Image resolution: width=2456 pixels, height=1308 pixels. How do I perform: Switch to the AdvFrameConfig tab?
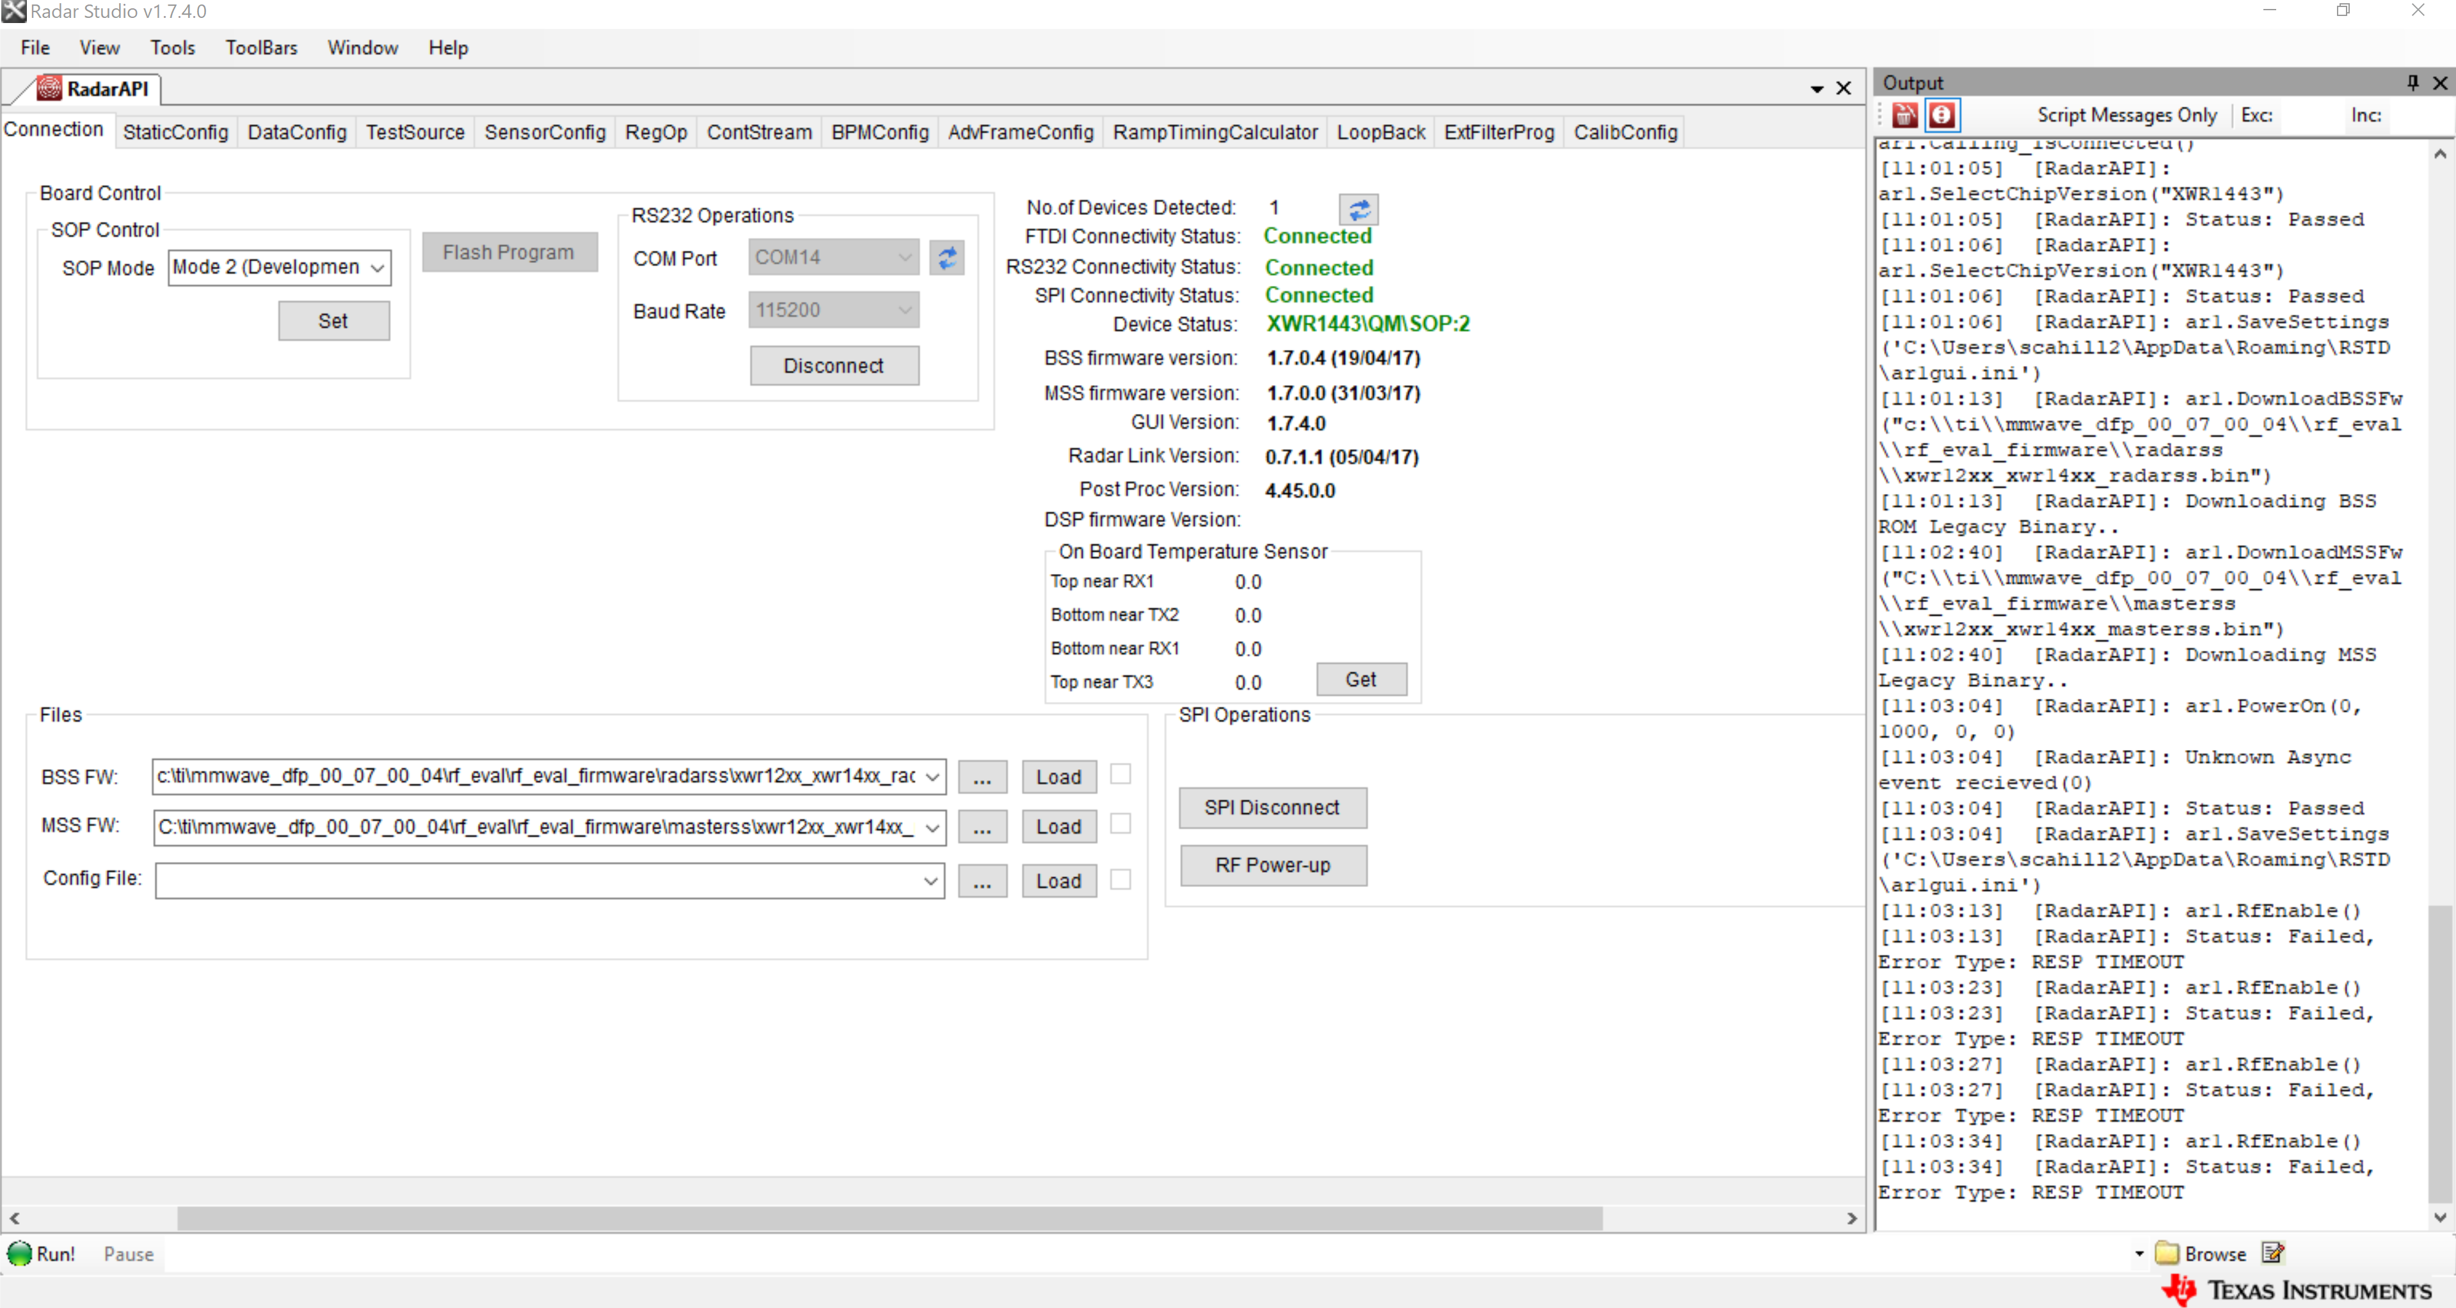point(1020,132)
